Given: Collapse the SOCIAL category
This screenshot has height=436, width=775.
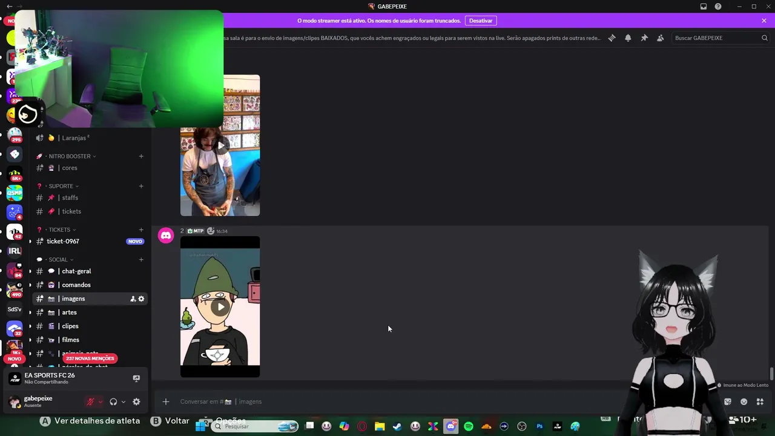Looking at the screenshot, I should pyautogui.click(x=58, y=260).
